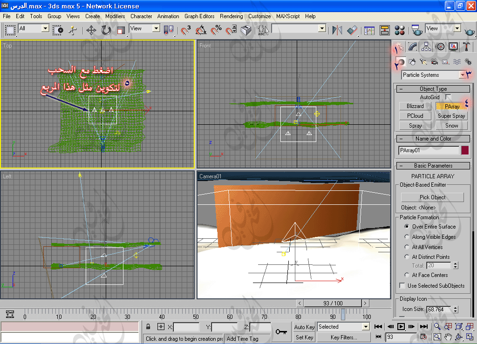
Task: Play the animation
Action: coord(401,327)
